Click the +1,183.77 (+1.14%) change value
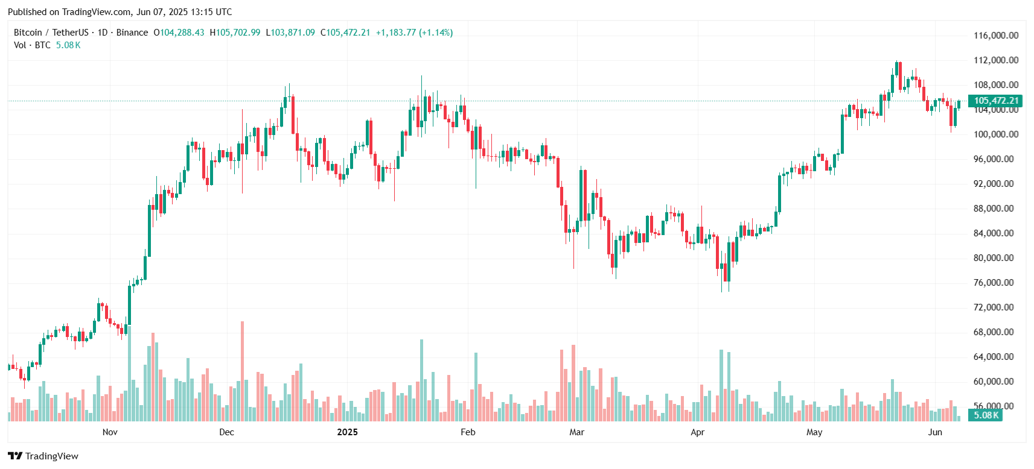This screenshot has height=469, width=1034. point(414,33)
